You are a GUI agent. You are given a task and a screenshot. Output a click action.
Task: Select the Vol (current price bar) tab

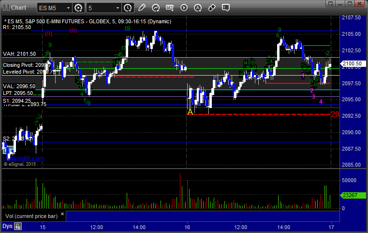pyautogui.click(x=31, y=216)
